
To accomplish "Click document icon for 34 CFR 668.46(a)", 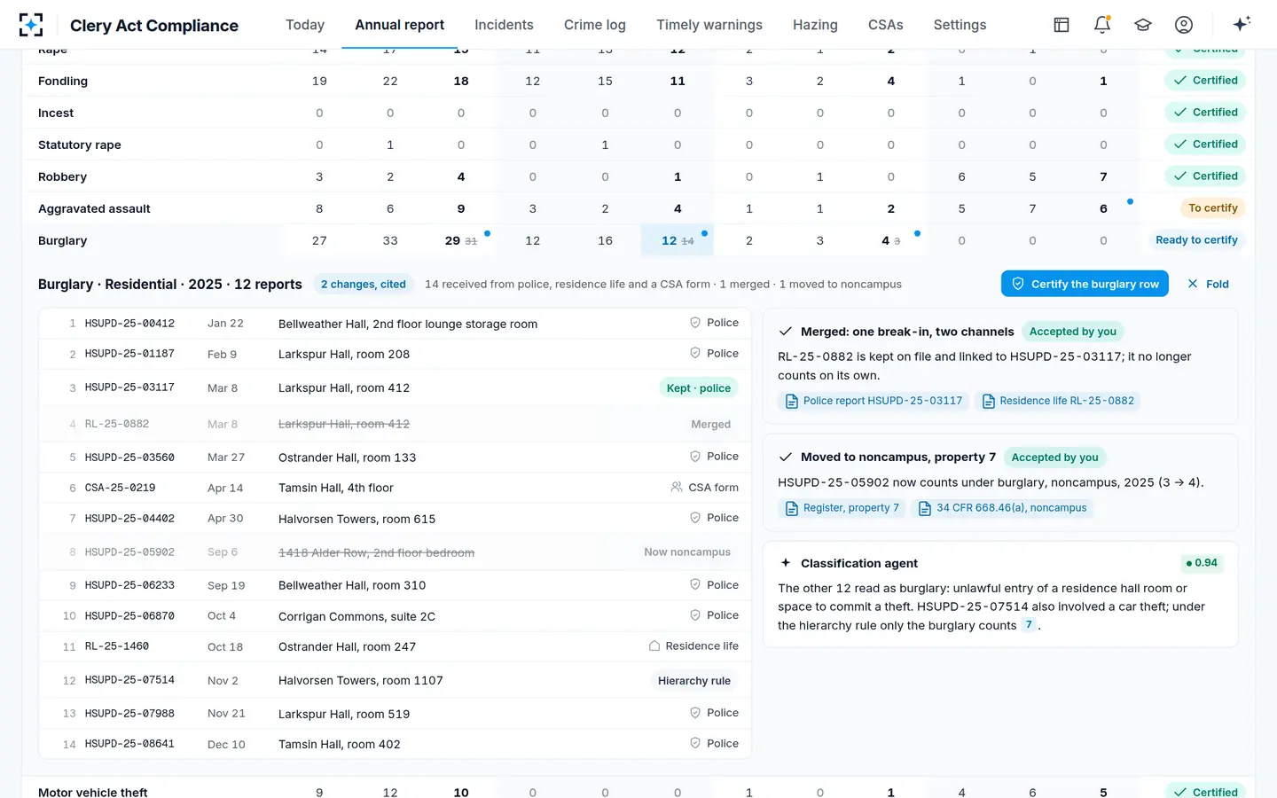I will [925, 508].
